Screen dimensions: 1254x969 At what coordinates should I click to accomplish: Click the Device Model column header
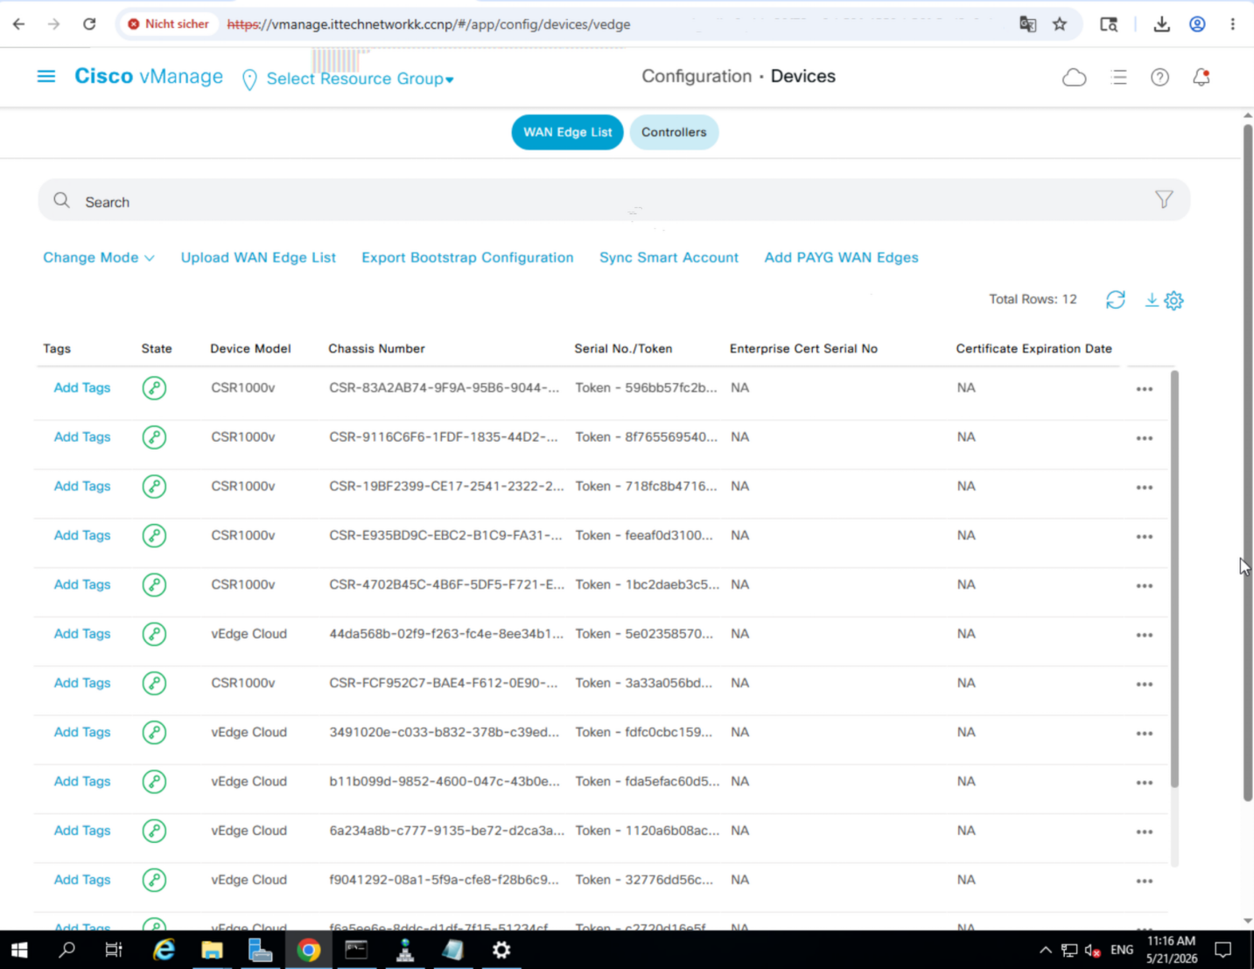250,349
